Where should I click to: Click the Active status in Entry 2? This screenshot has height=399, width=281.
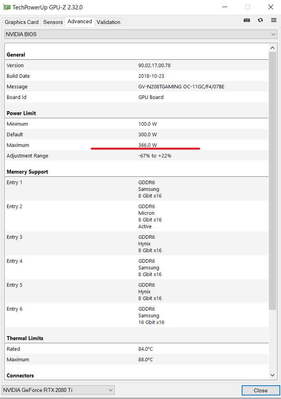click(x=145, y=227)
